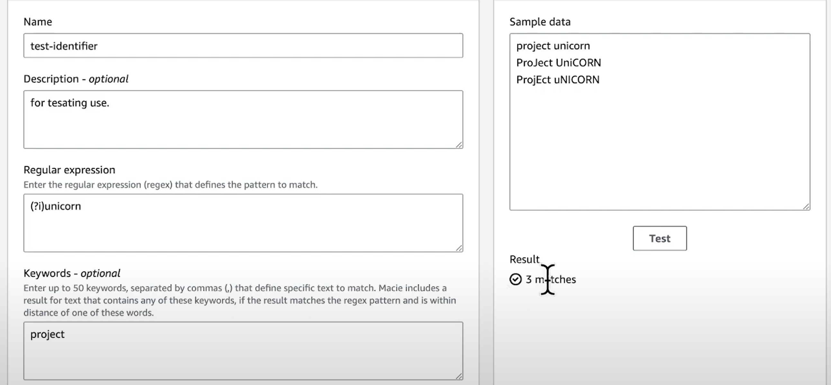Click the 3 matches result text

pos(551,279)
